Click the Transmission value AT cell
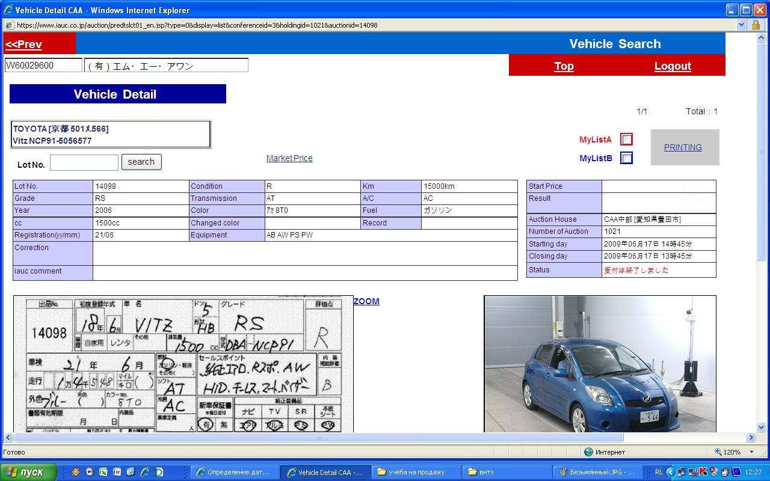770x481 pixels. pyautogui.click(x=312, y=198)
